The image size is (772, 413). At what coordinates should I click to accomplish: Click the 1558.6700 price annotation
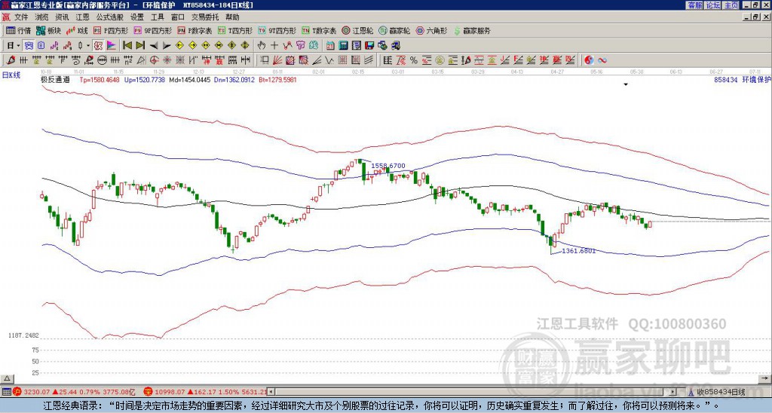tap(388, 166)
